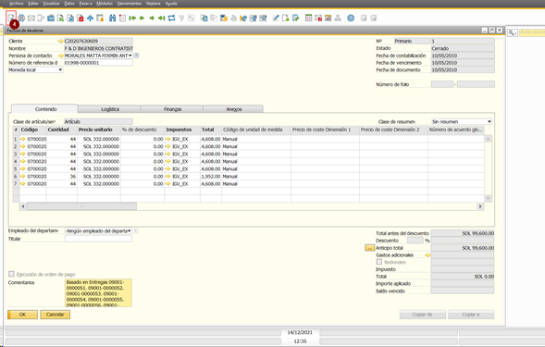Export document to Microsoft Excel
The image size is (545, 347).
tap(61, 18)
